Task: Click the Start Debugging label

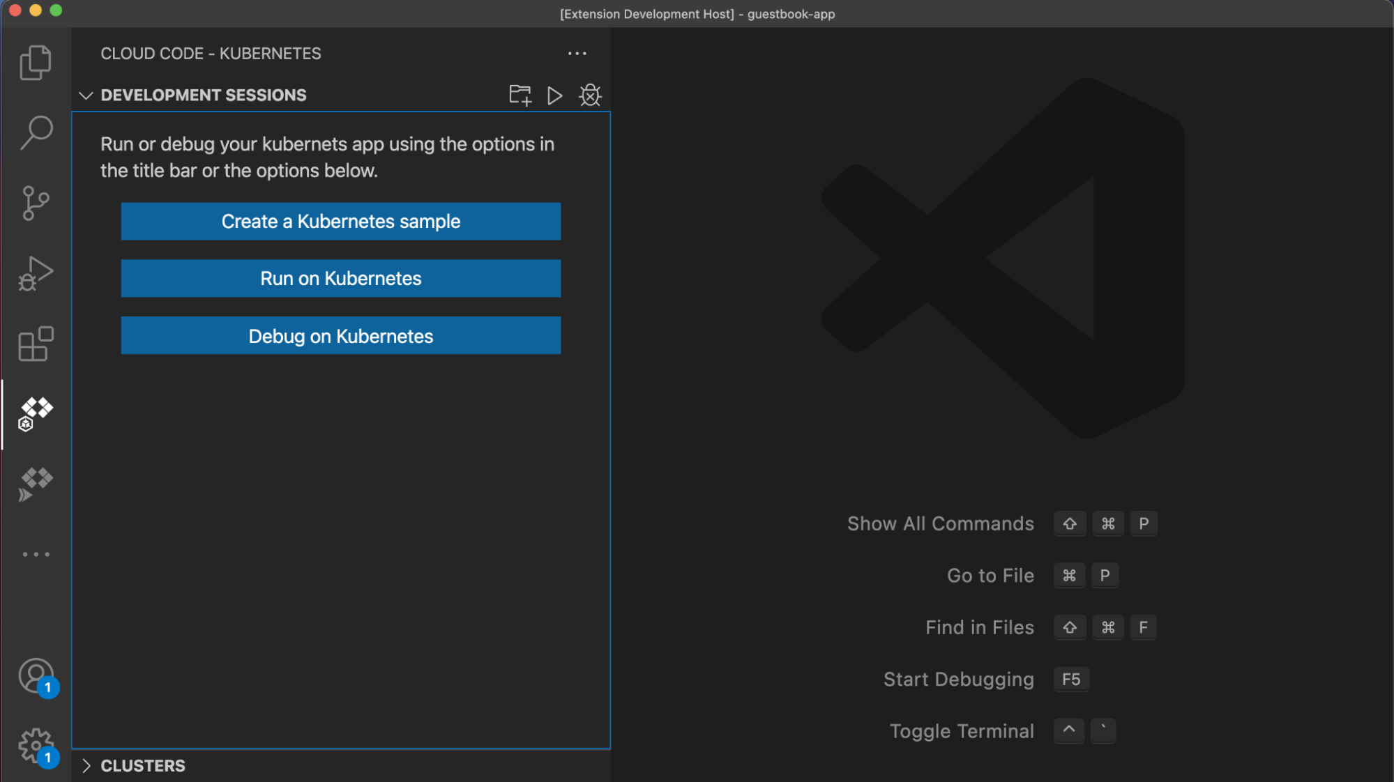Action: point(958,680)
